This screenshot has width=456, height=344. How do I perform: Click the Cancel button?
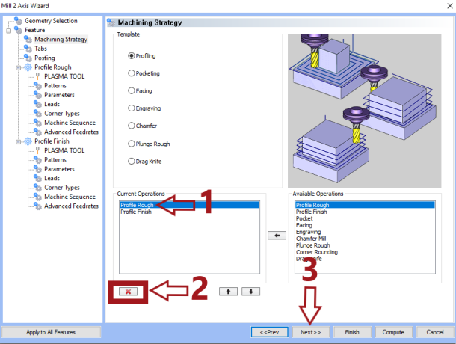435,332
